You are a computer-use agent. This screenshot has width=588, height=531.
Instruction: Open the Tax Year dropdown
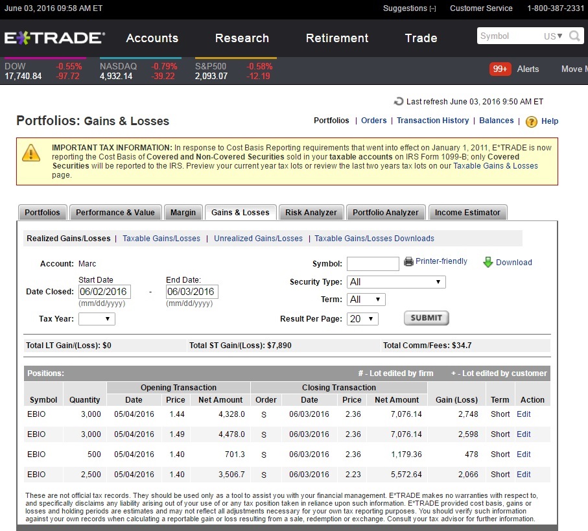tap(97, 319)
